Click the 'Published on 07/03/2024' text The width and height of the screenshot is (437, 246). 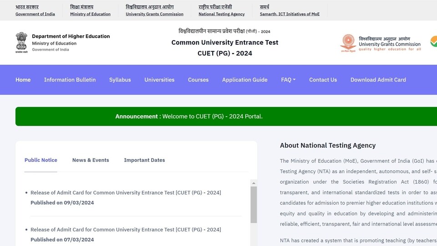pos(62,240)
